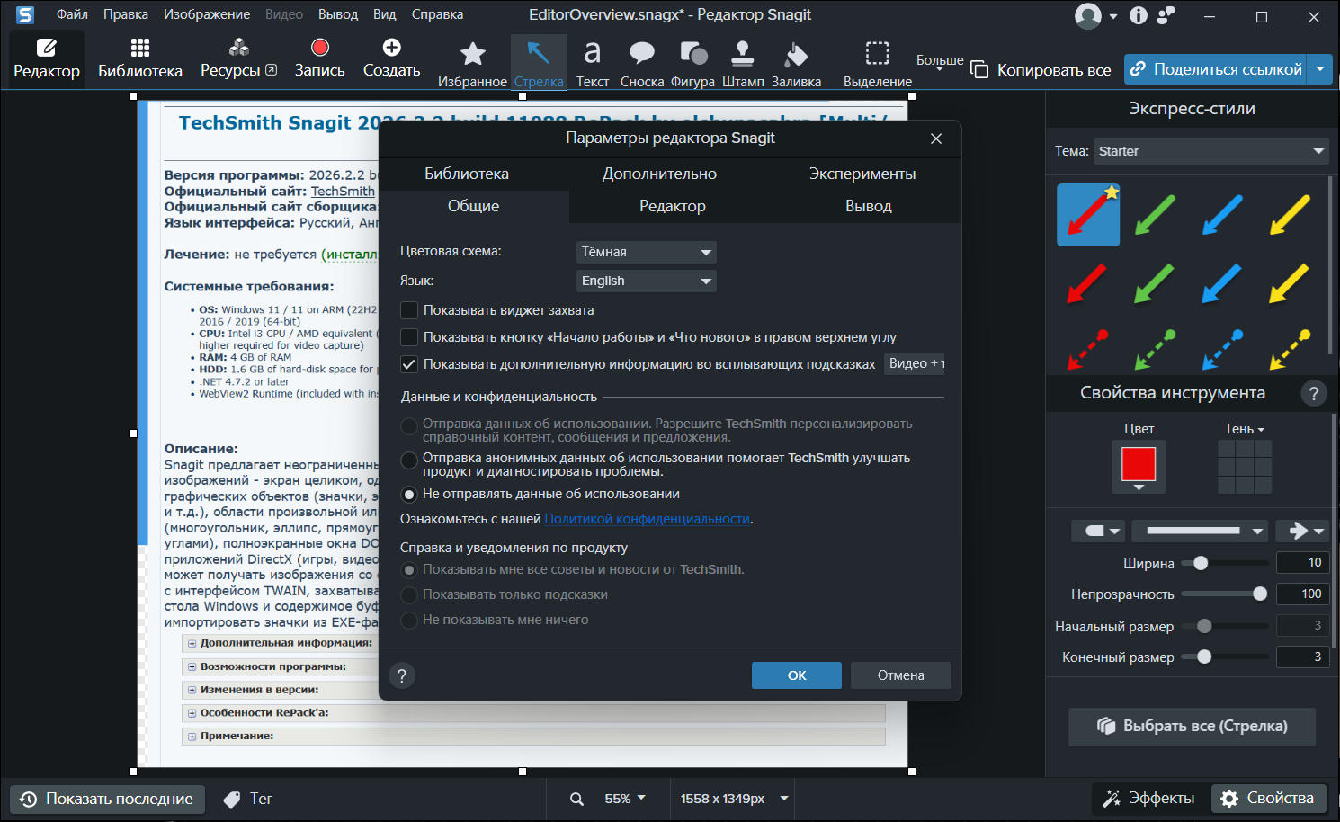
Task: Open Ресурсы (Assets) from the toolbar
Action: tap(238, 58)
